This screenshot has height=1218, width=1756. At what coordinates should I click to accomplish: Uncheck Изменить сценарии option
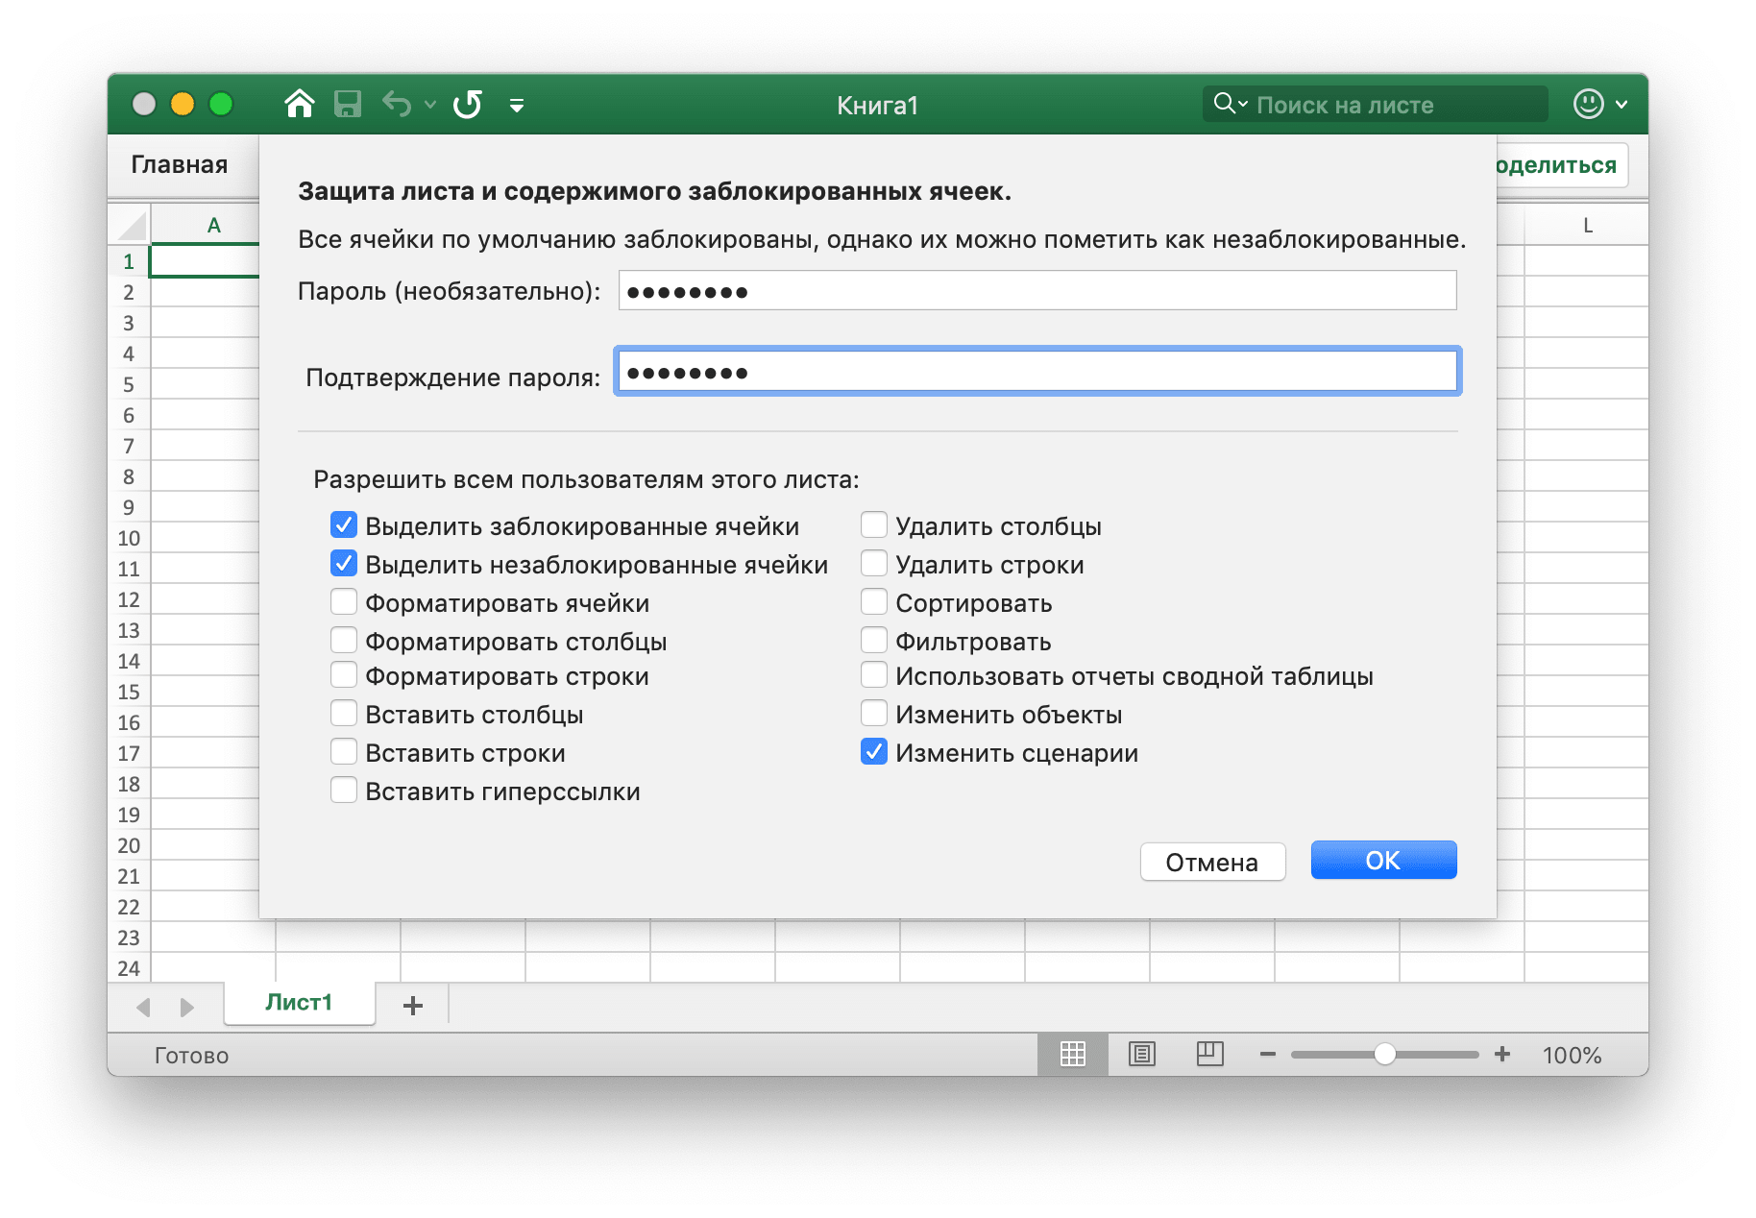coord(874,751)
